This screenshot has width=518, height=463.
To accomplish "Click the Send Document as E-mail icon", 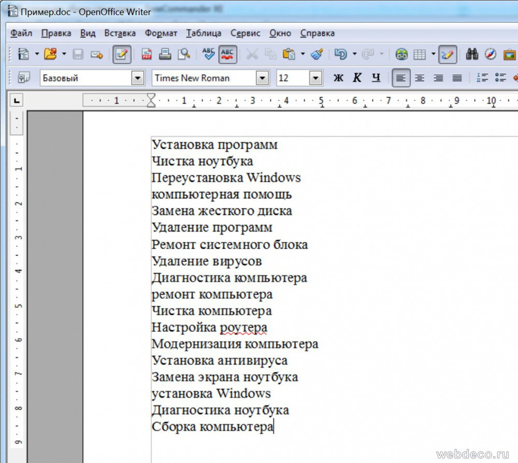I will 96,54.
